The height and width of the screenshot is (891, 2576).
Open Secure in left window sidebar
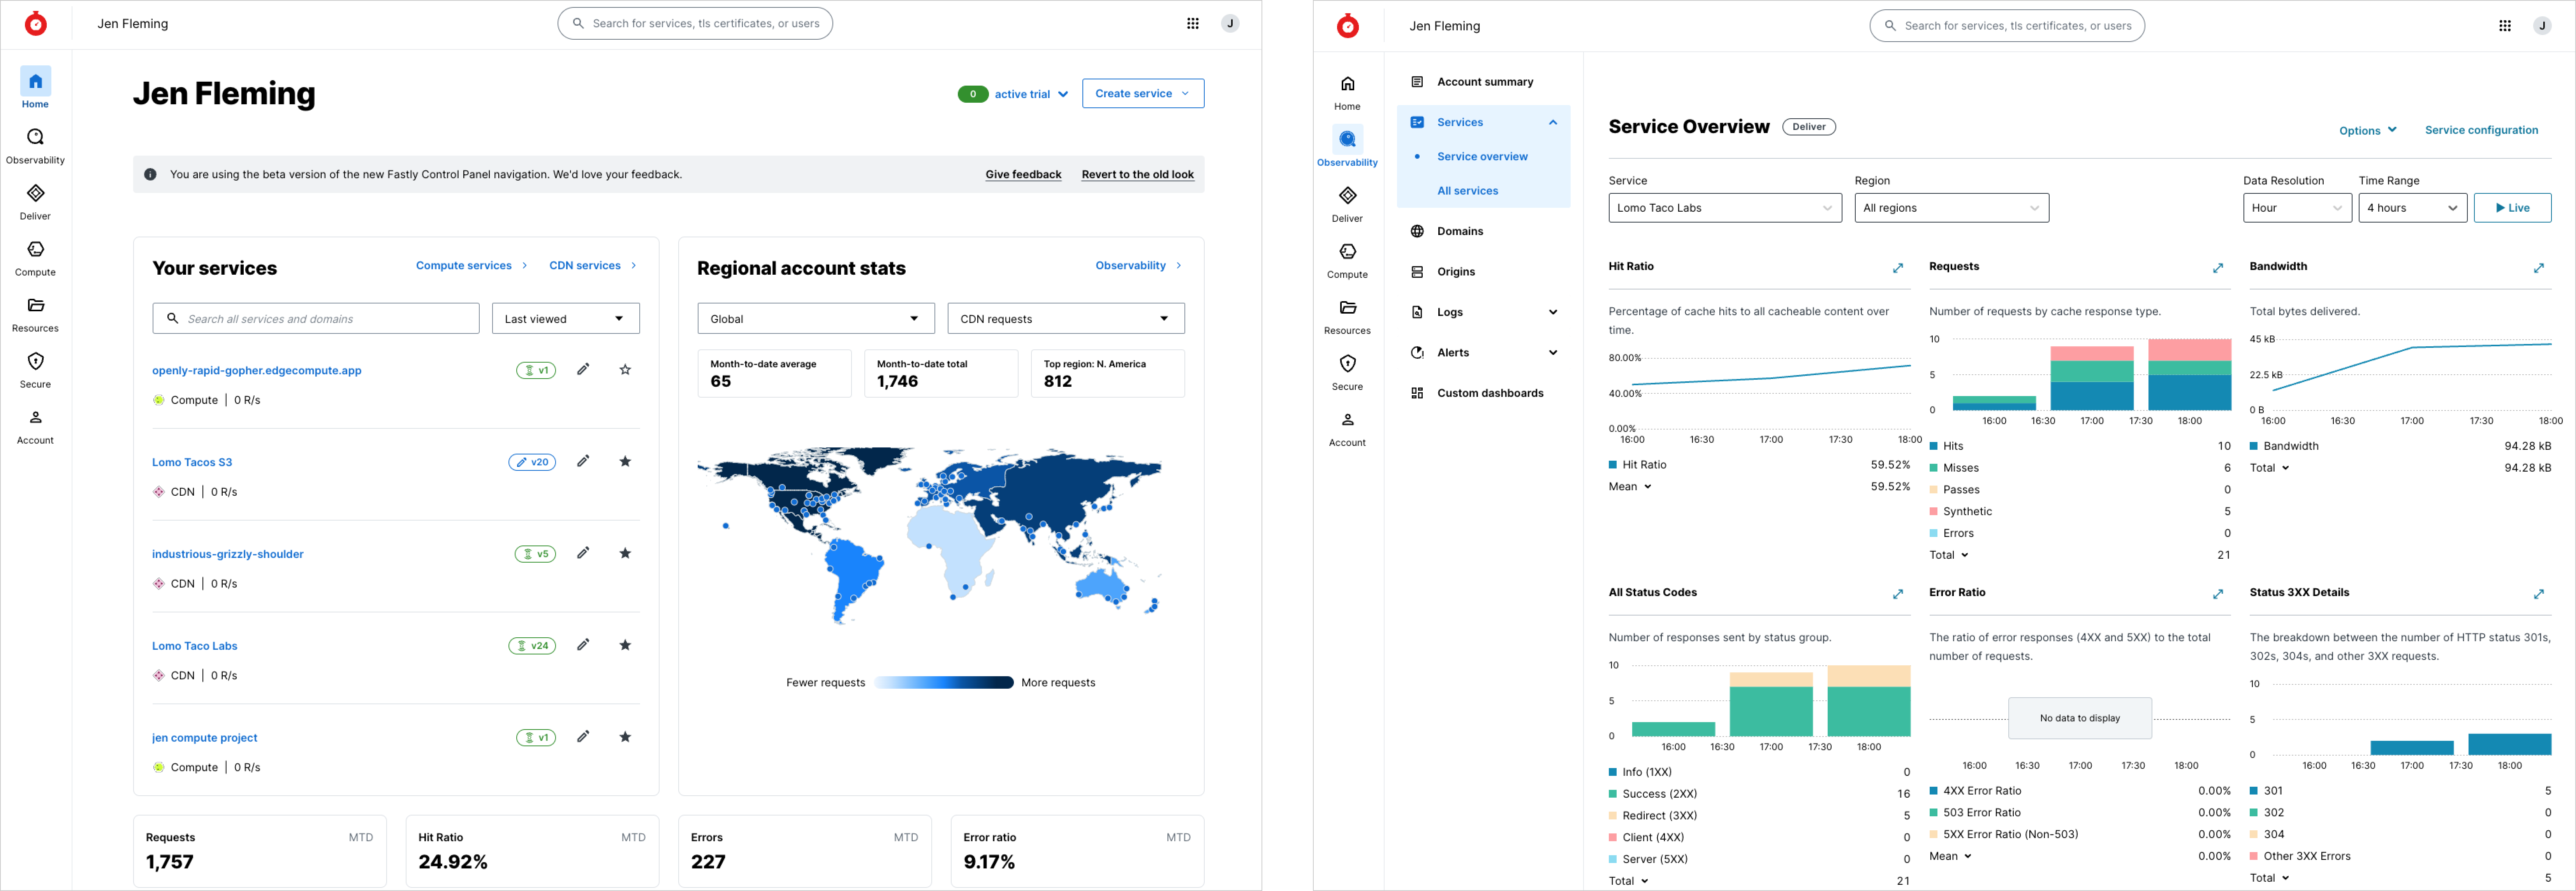click(x=35, y=370)
